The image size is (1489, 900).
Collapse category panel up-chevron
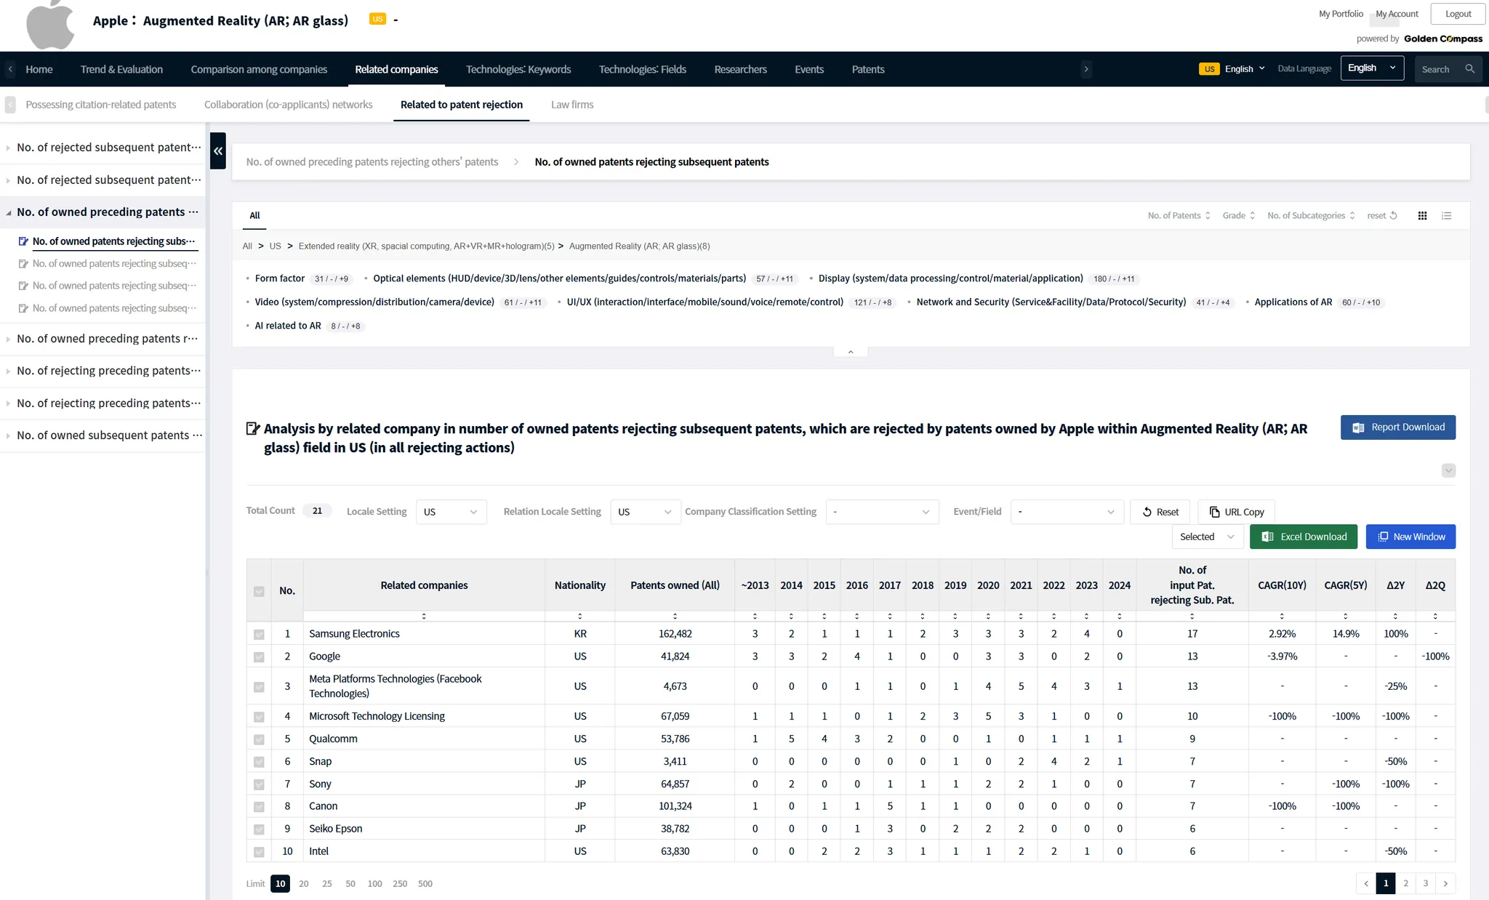[x=851, y=352]
